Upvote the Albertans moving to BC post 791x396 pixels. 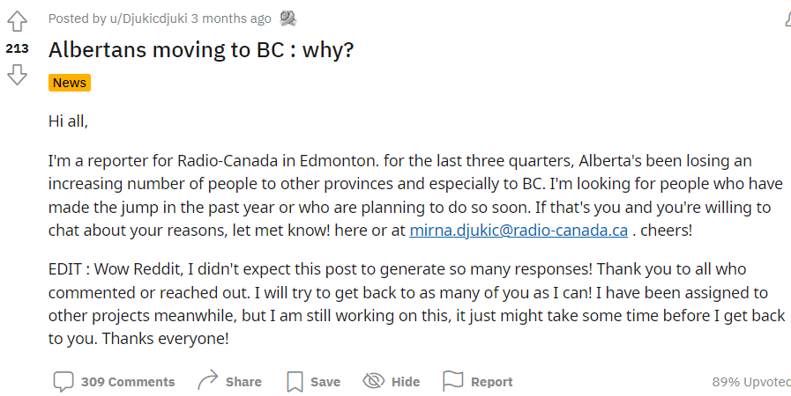(17, 23)
